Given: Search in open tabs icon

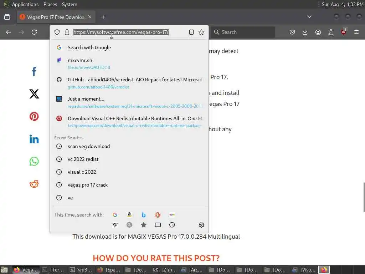Looking at the screenshot, I should point(158,225).
